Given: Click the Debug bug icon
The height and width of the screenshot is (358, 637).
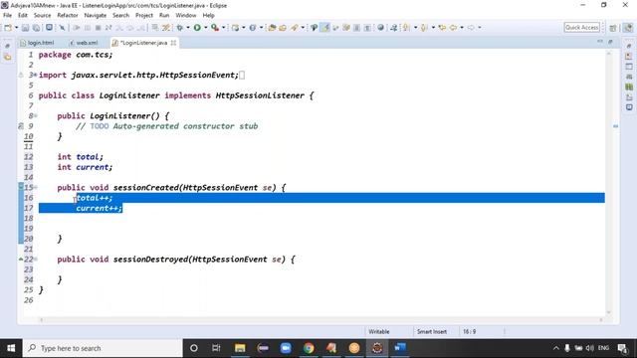Looking at the screenshot, I should coord(179,28).
